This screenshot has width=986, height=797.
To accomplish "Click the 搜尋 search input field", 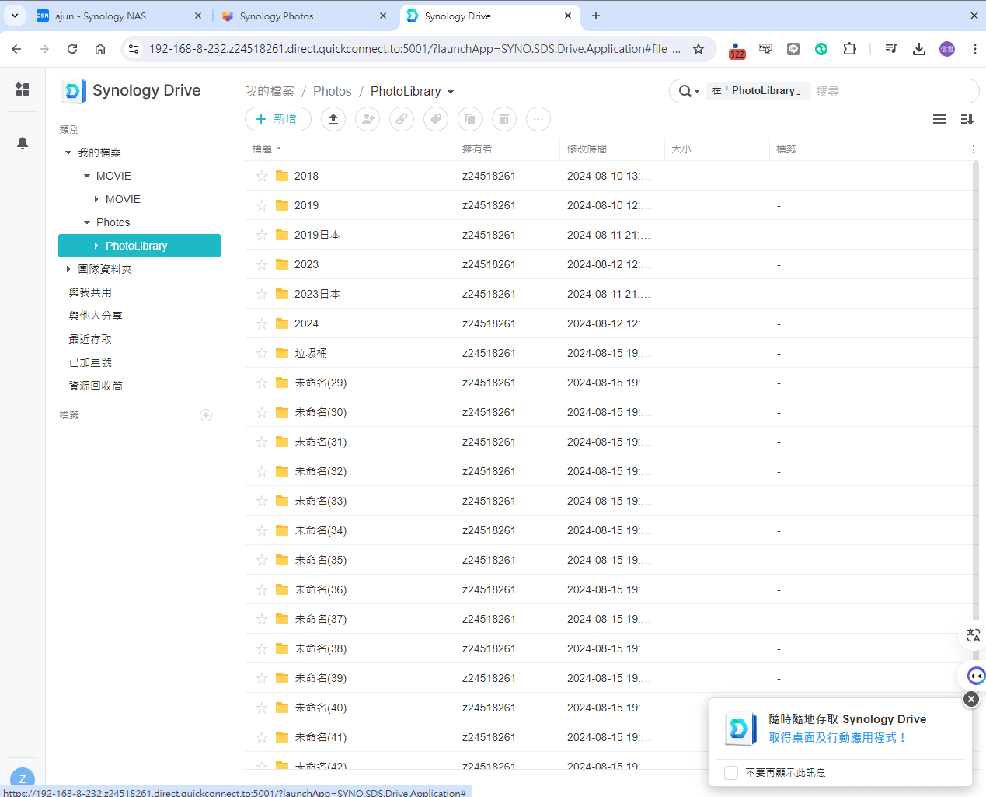I will pos(894,91).
